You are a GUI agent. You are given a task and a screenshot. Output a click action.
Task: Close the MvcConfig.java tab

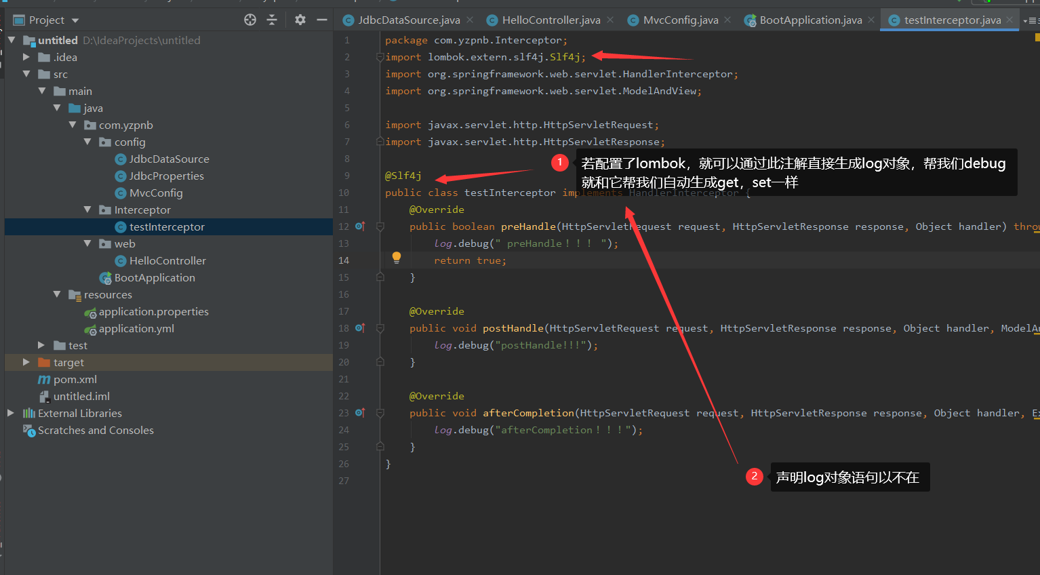727,20
